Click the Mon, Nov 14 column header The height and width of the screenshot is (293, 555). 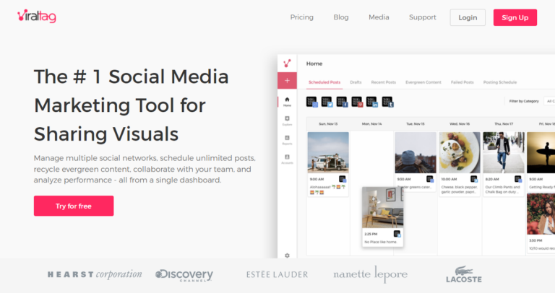371,124
